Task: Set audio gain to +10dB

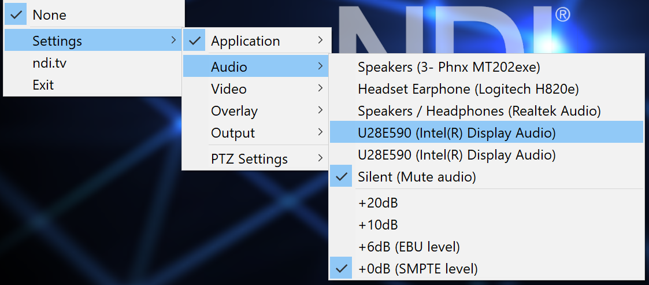Action: [487, 225]
